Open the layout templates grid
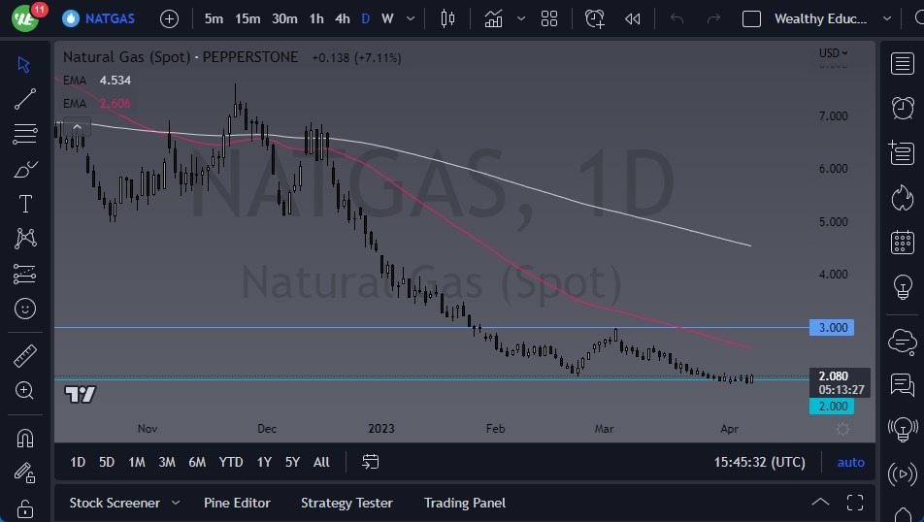 coord(549,18)
